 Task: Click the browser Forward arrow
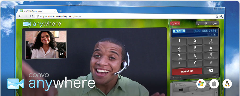point(25,16)
